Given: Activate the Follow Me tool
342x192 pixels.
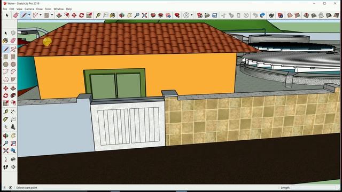Looking at the screenshot, I should click(13, 95).
